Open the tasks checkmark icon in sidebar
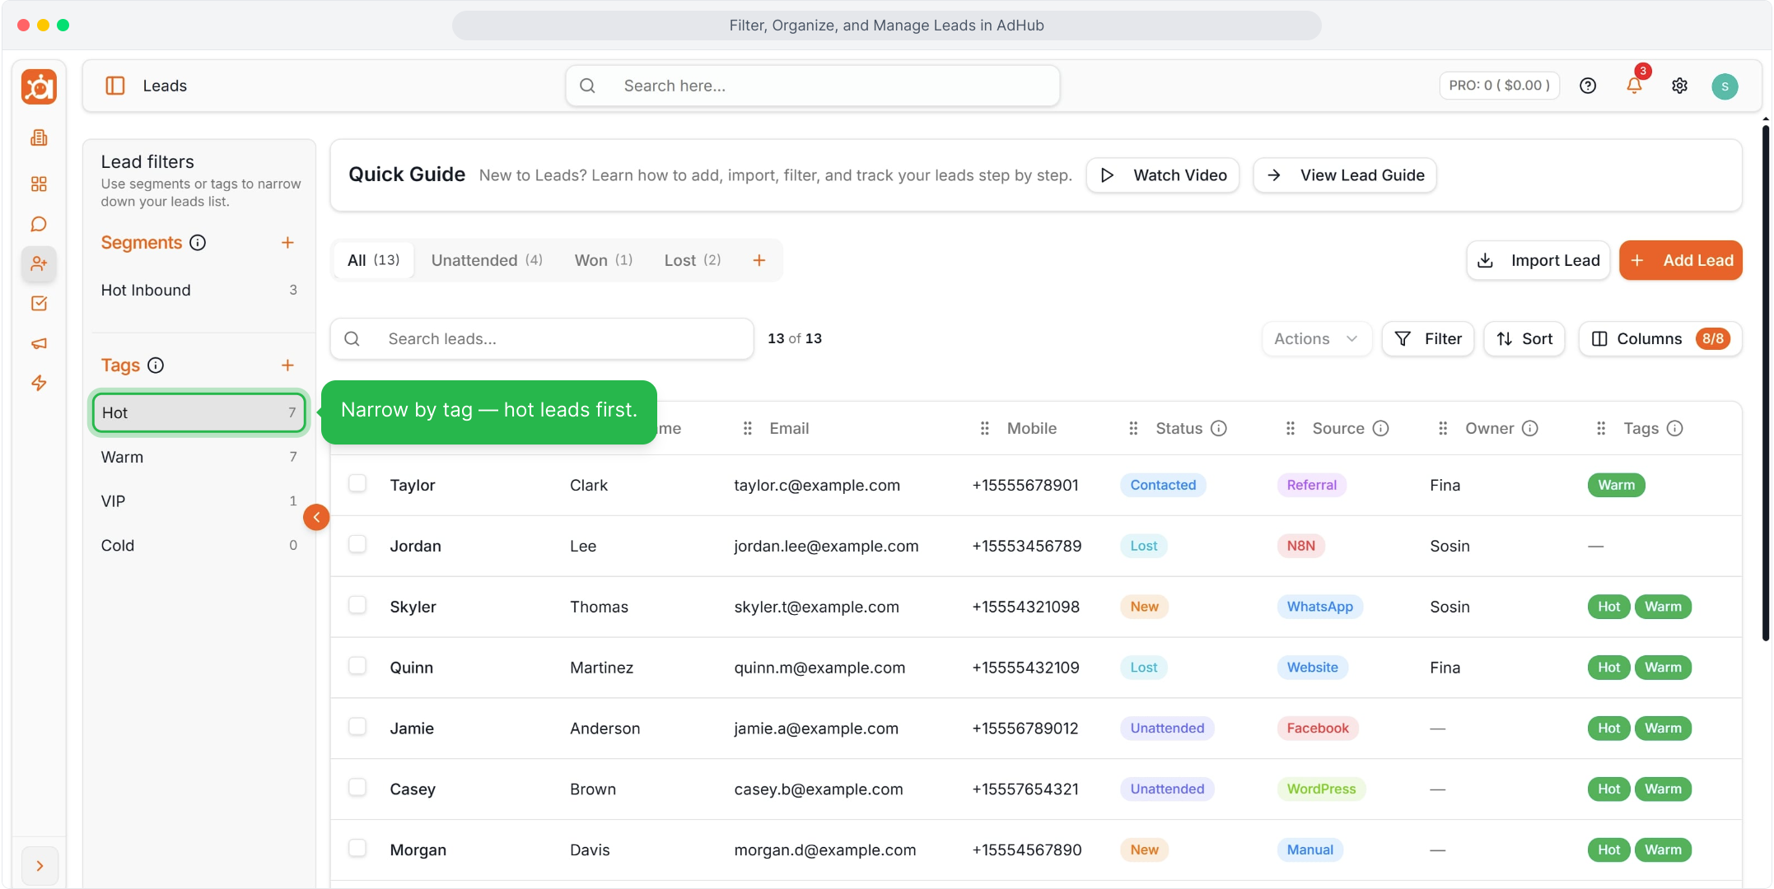 [x=39, y=304]
